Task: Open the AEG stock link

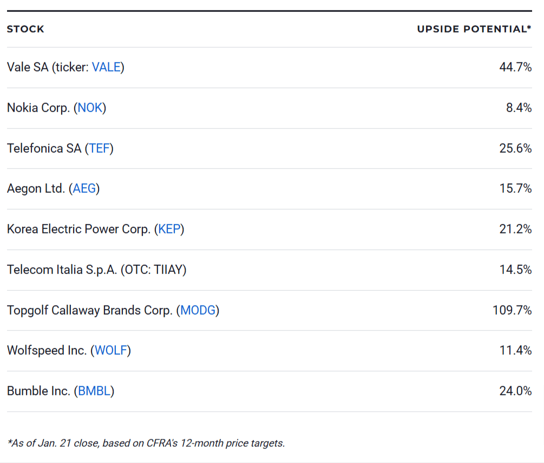Action: point(84,188)
